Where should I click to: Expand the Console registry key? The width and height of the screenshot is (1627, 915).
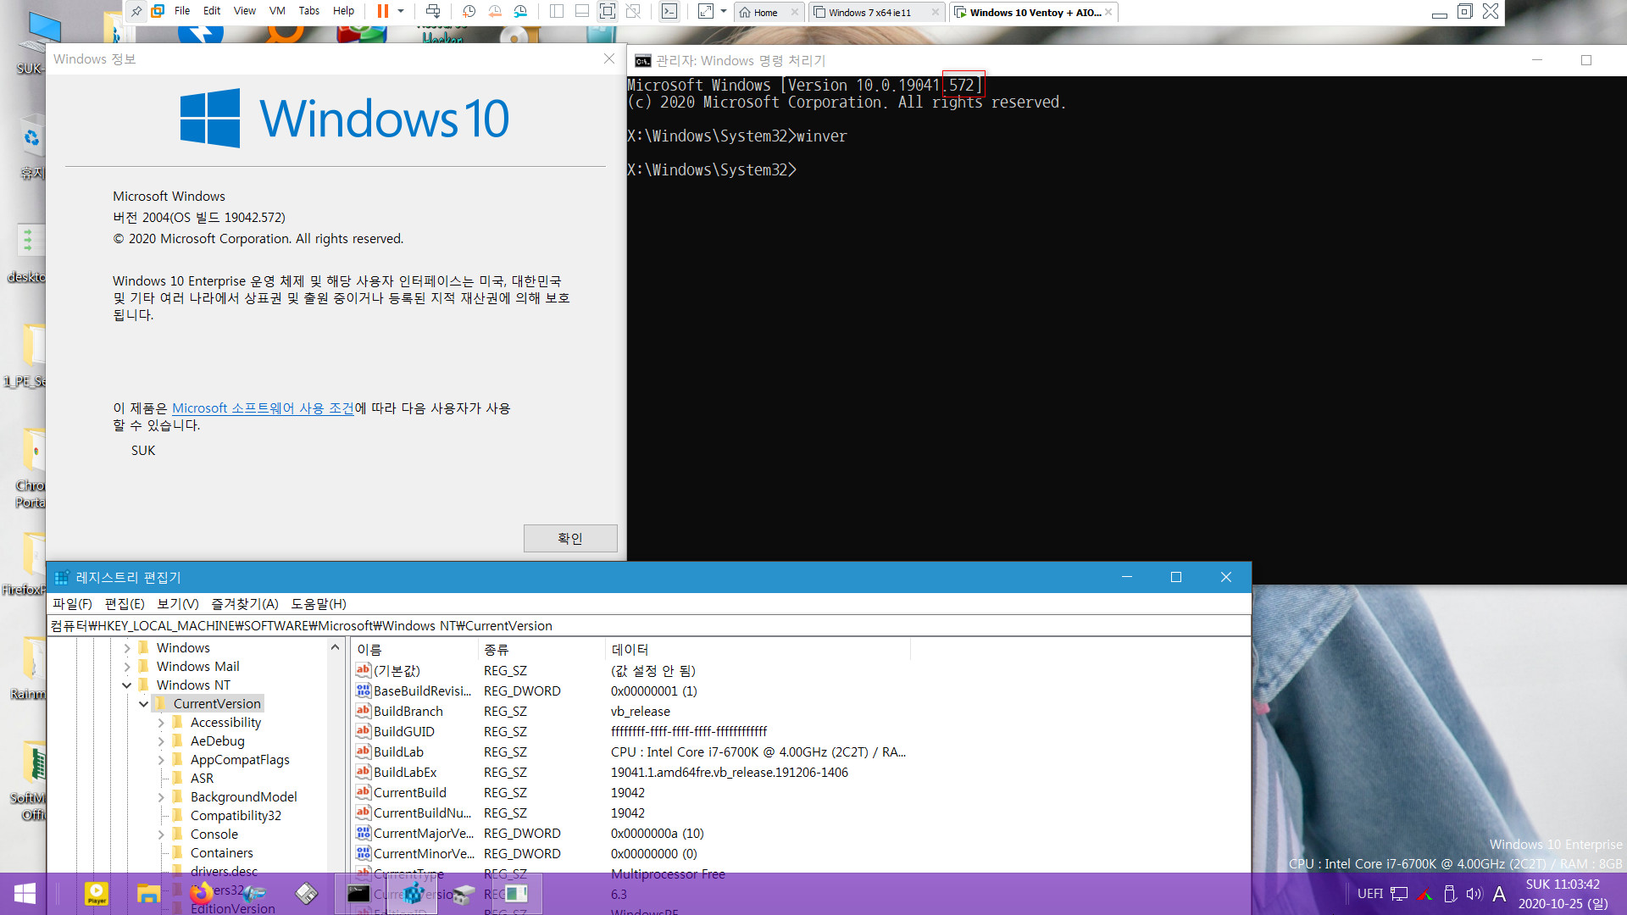(161, 835)
